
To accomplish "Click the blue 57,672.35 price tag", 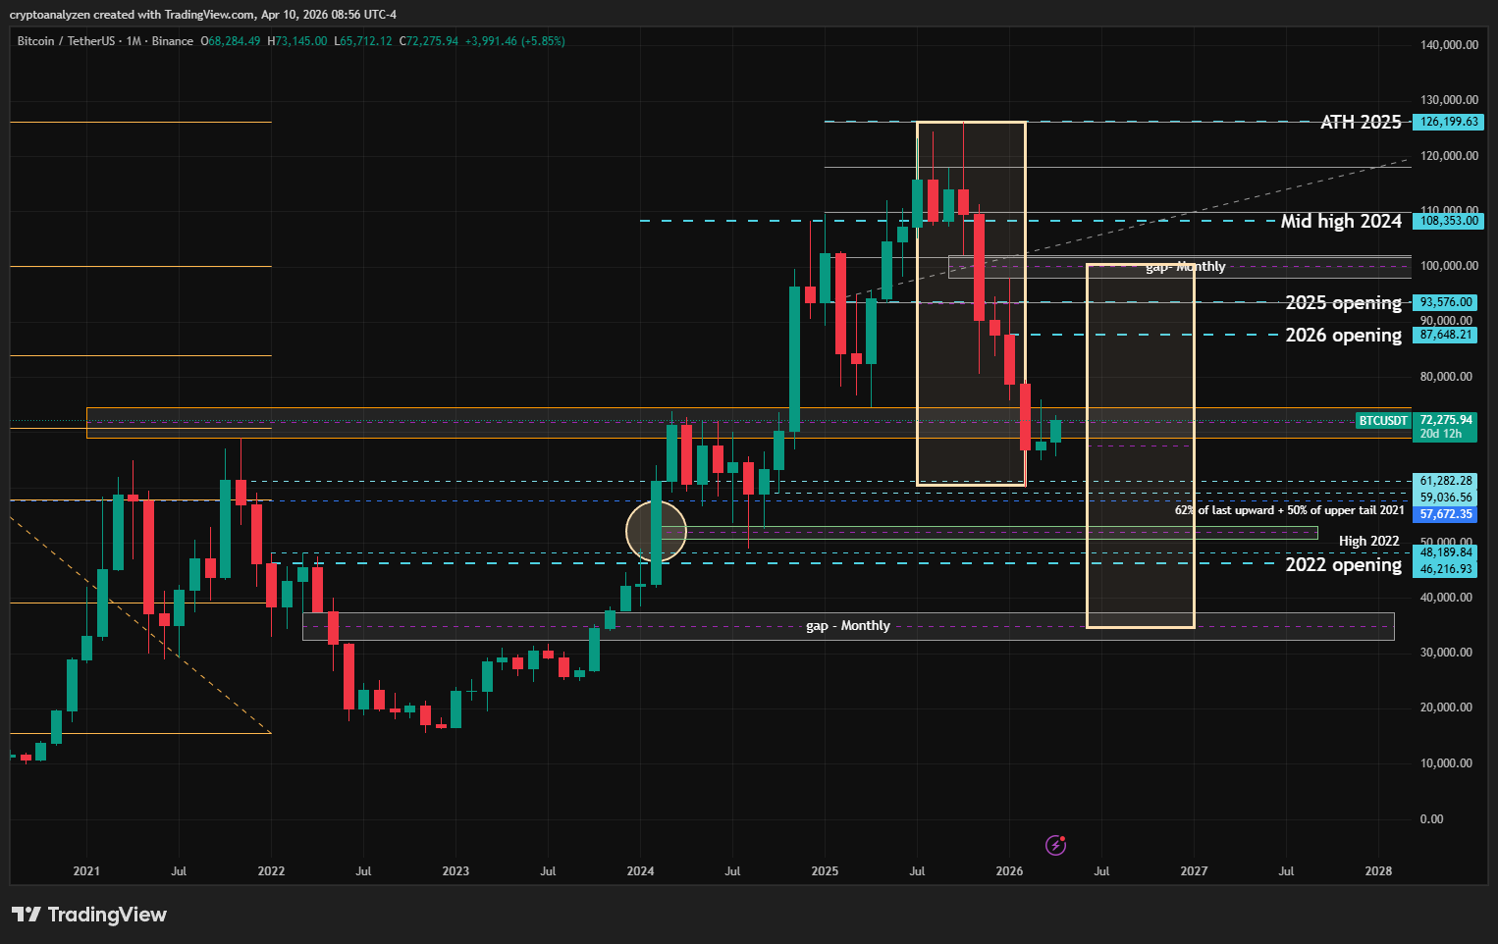I will (x=1446, y=514).
